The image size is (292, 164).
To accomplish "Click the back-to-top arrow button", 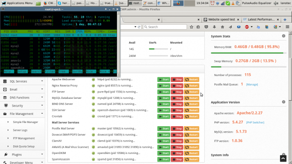I will (283, 159).
